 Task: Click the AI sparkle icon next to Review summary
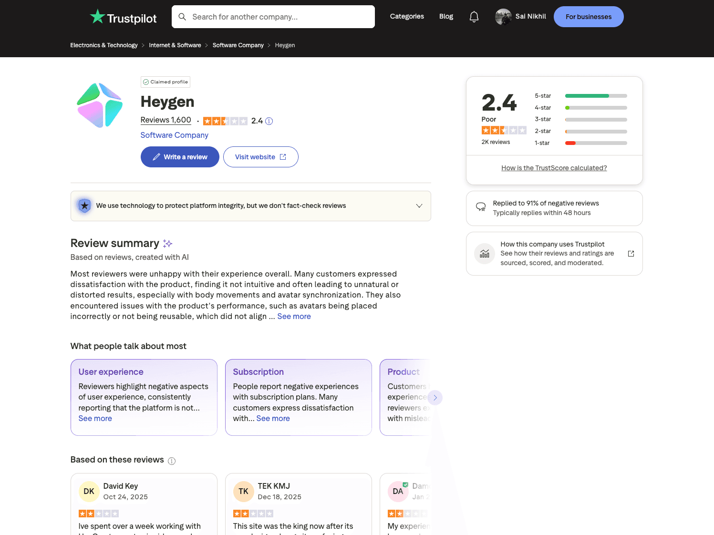coord(167,243)
